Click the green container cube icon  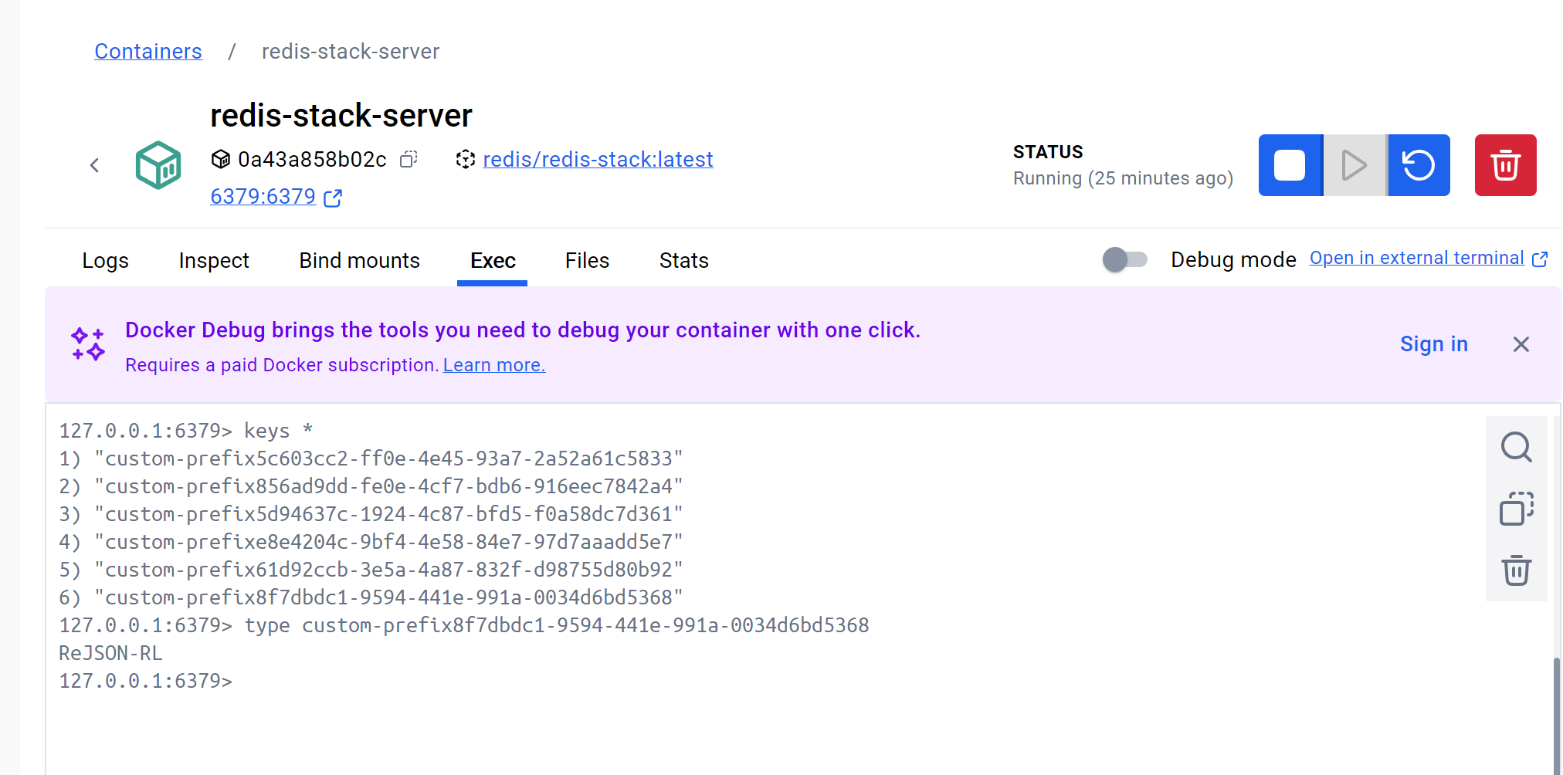click(x=158, y=165)
